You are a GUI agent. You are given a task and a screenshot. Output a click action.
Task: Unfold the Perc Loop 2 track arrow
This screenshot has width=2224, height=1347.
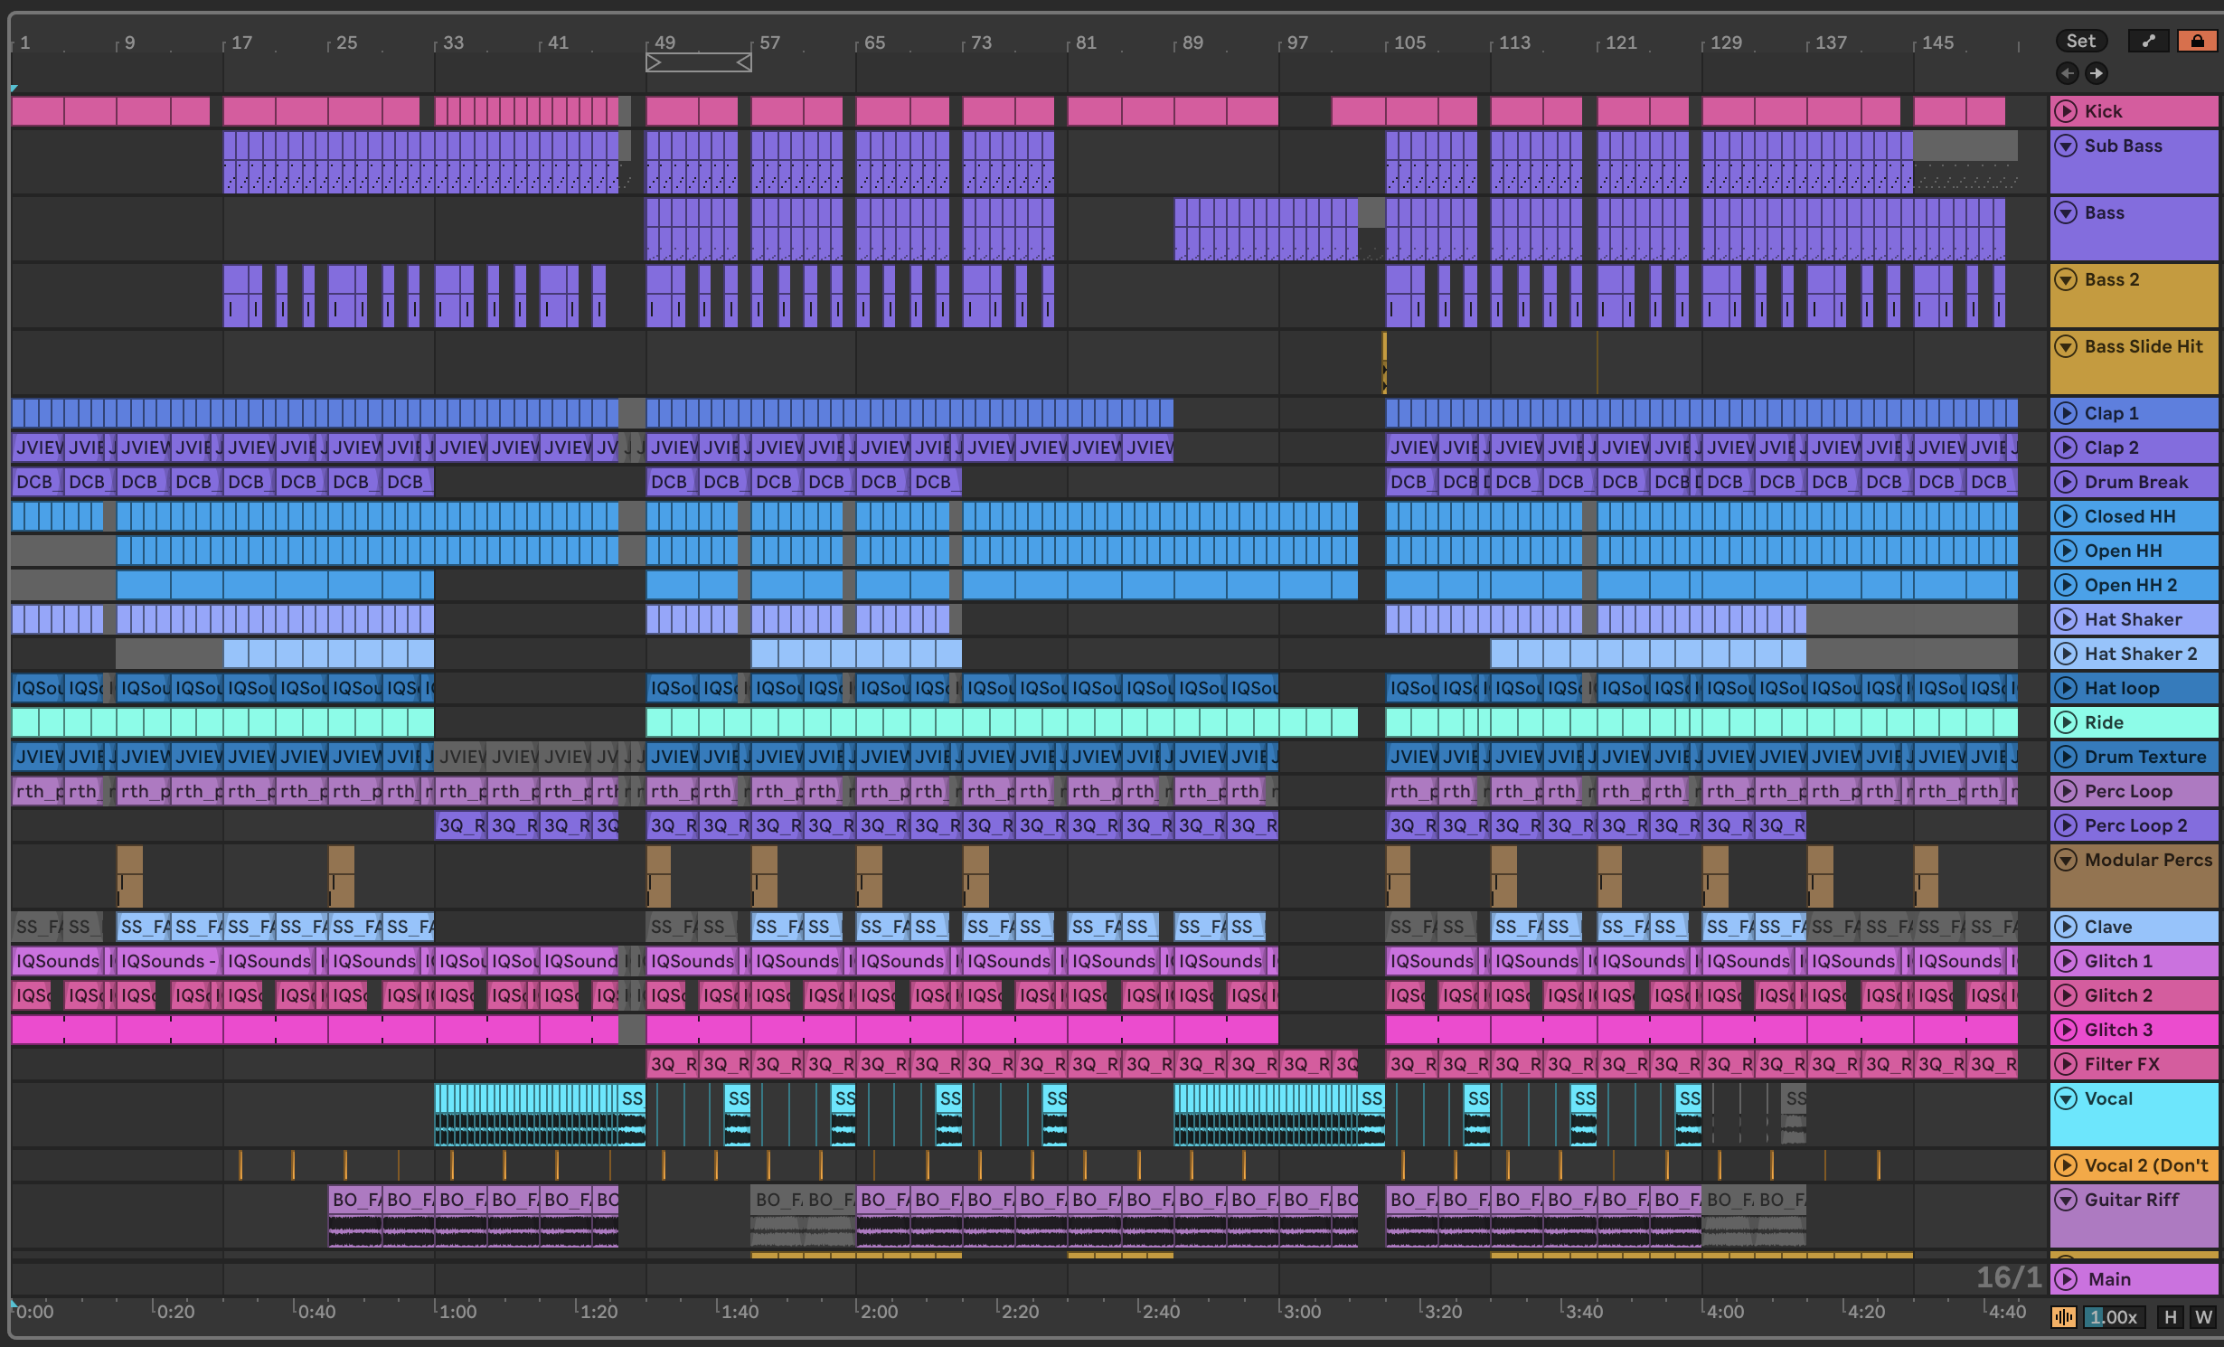click(2066, 825)
